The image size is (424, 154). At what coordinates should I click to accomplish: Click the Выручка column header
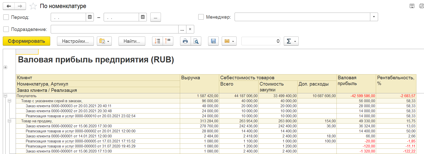tap(200, 84)
